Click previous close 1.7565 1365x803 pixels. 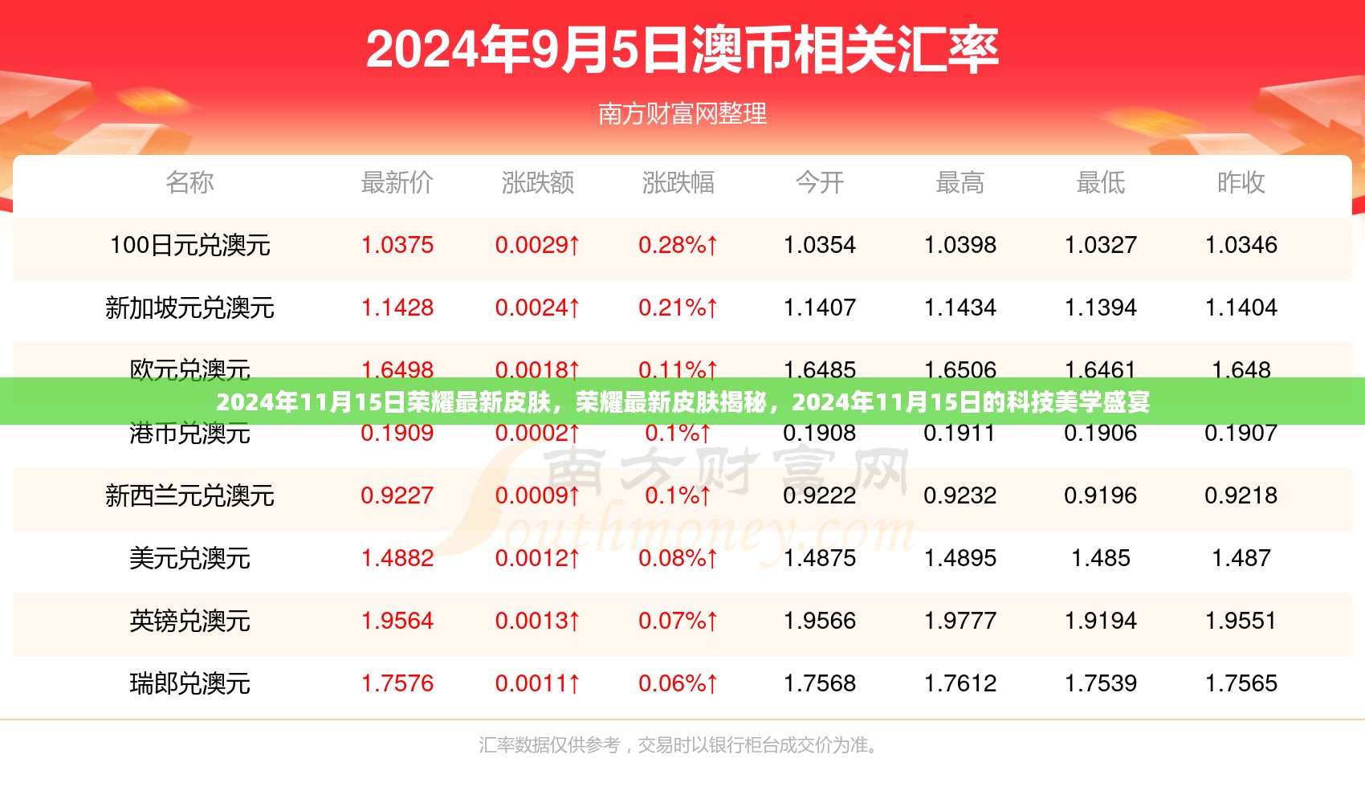[x=1241, y=683]
